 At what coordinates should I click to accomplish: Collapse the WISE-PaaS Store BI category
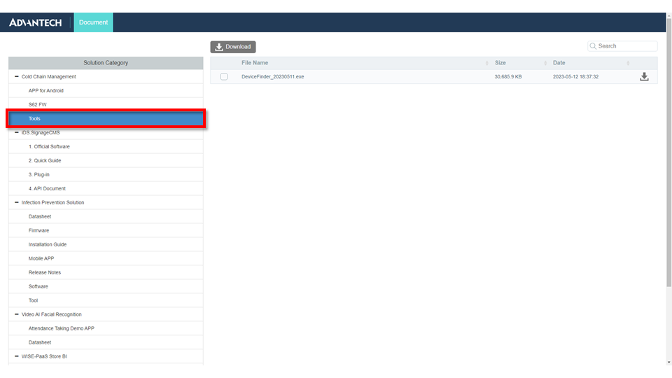[16, 356]
